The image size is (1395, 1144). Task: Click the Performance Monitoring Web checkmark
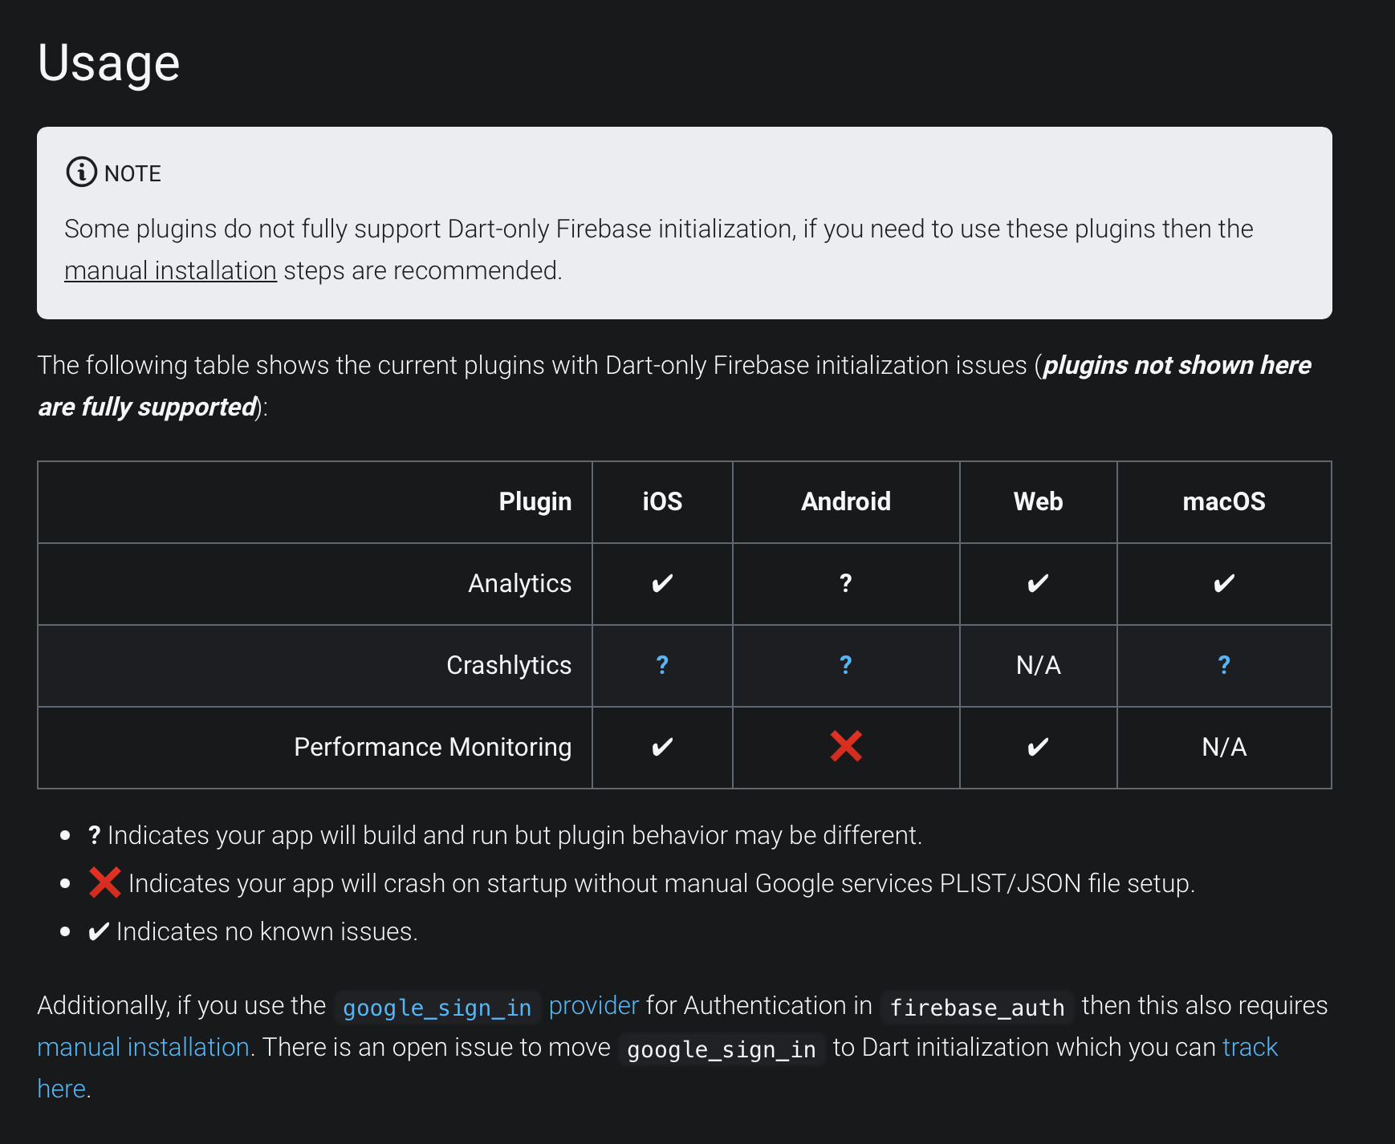[x=1038, y=747]
